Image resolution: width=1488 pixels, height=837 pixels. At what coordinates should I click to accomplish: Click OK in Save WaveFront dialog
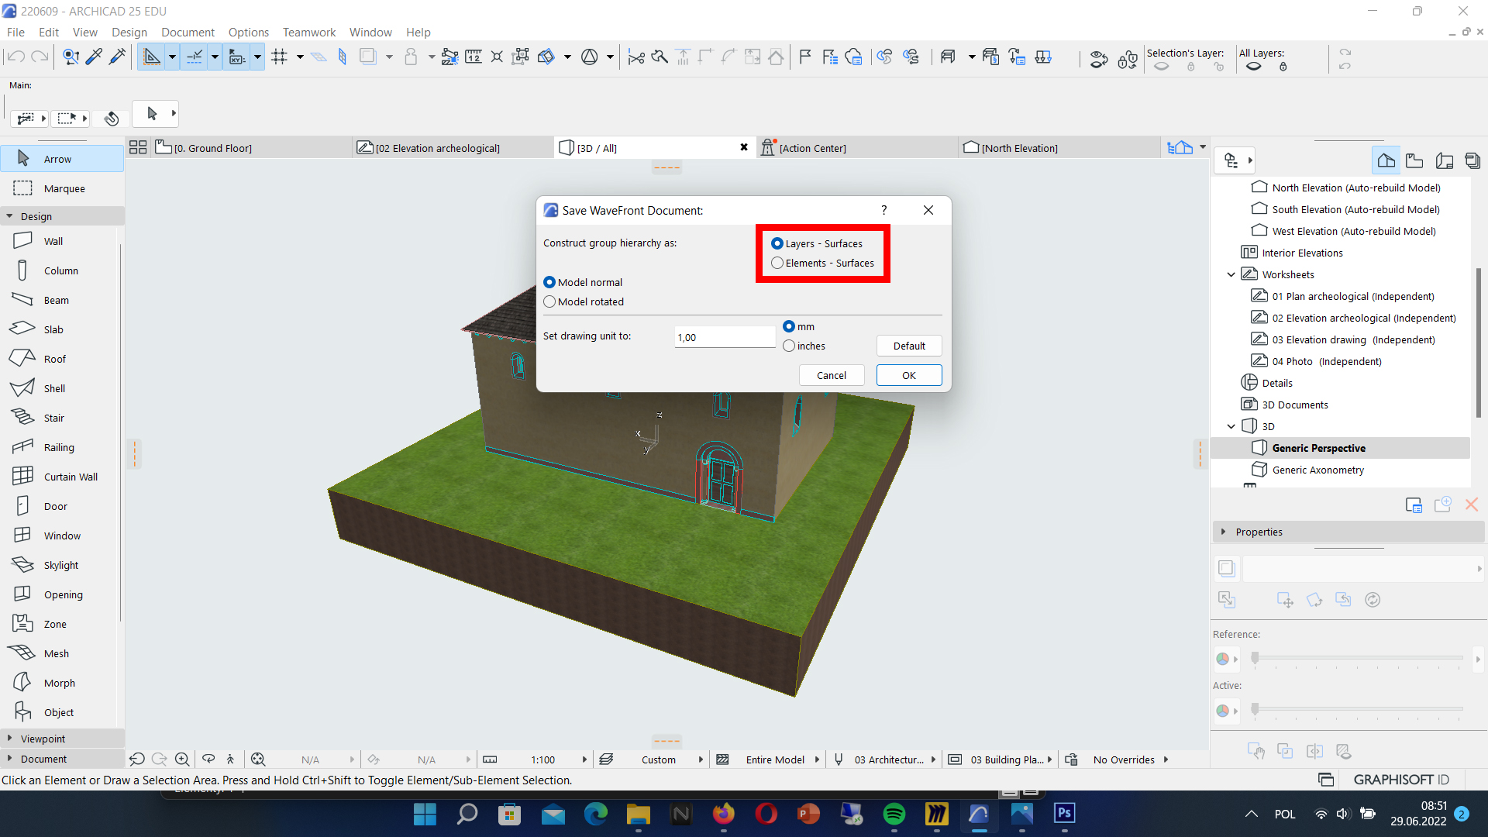pos(909,375)
